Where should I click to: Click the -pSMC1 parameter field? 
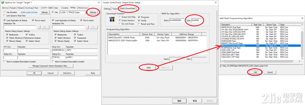tap(82, 57)
